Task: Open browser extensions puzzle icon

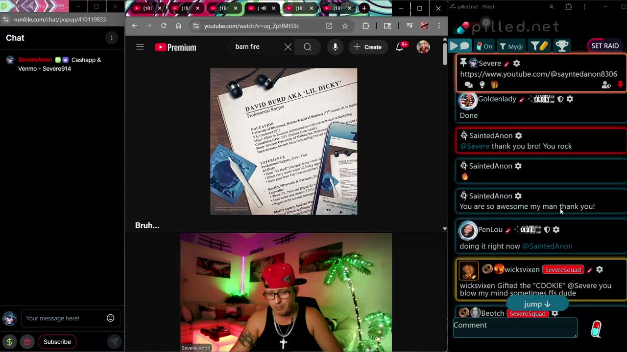Action: click(x=366, y=26)
